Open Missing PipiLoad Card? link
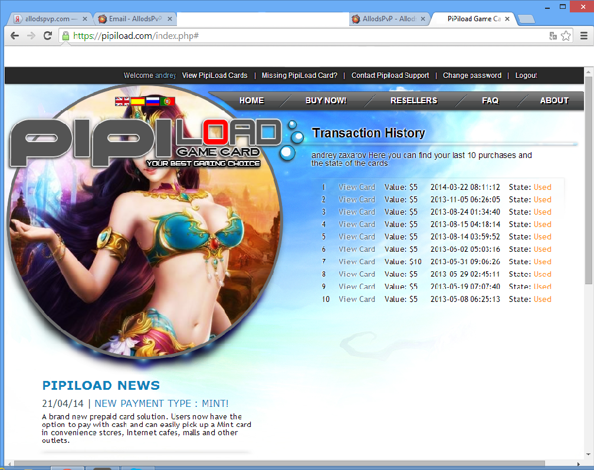The height and width of the screenshot is (470, 594). (x=299, y=75)
